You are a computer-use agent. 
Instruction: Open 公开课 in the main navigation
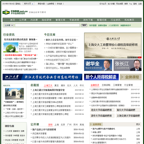coord(23,20)
